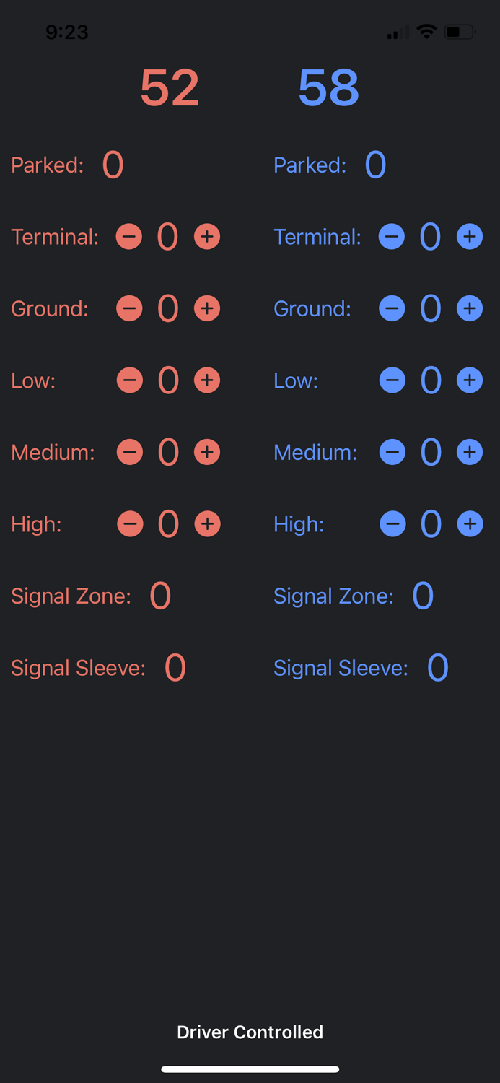Decrement blue team's Medium count
This screenshot has width=500, height=1083.
pos(392,452)
